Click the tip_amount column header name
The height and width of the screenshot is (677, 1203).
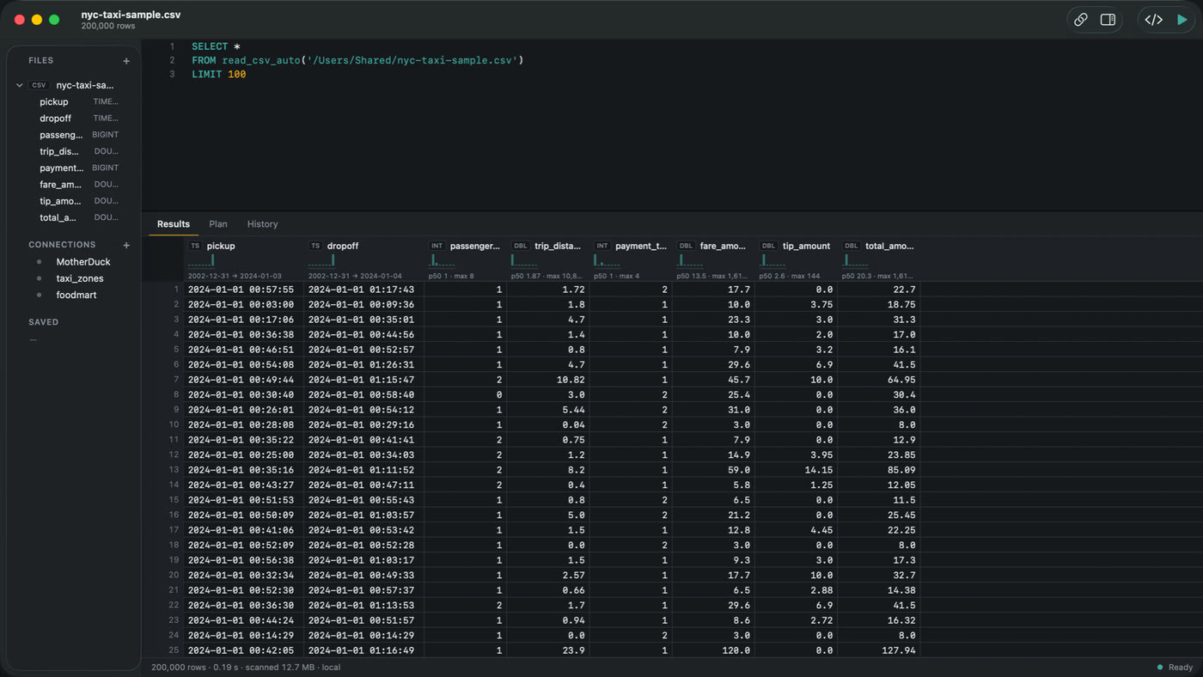click(x=806, y=246)
